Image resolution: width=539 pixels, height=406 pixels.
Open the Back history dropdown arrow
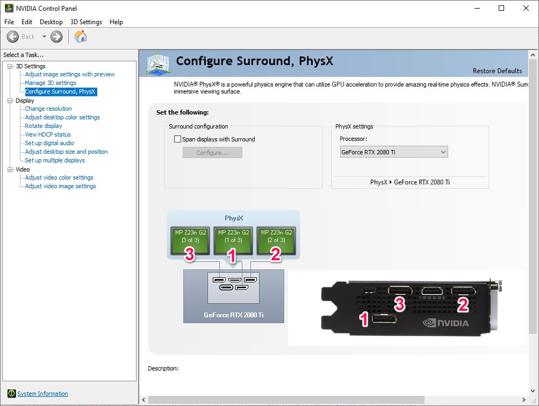[44, 37]
